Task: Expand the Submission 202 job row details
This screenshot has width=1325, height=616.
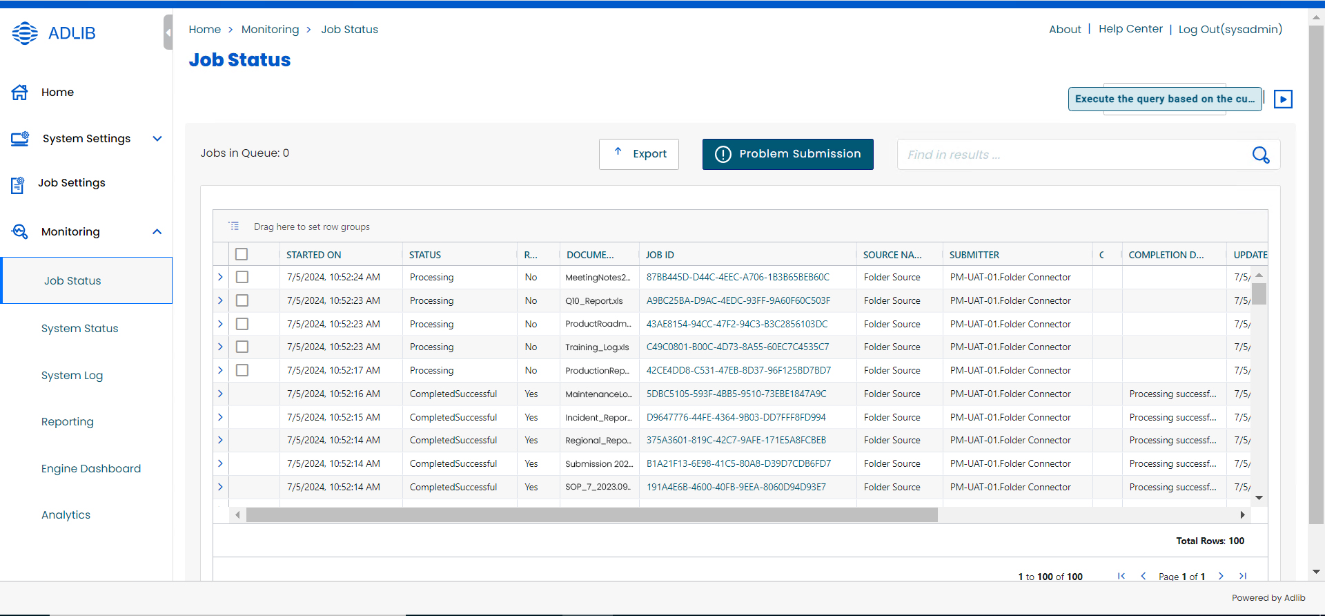Action: coord(220,463)
